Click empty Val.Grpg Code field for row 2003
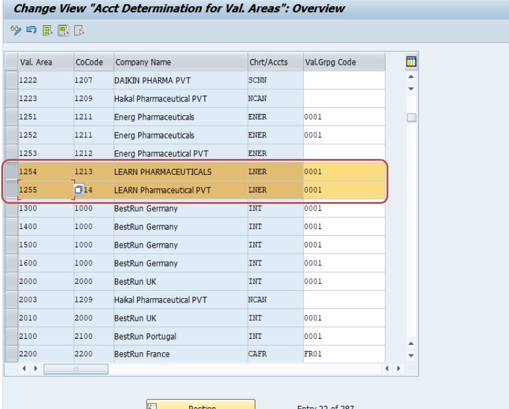This screenshot has height=409, width=509. click(345, 299)
